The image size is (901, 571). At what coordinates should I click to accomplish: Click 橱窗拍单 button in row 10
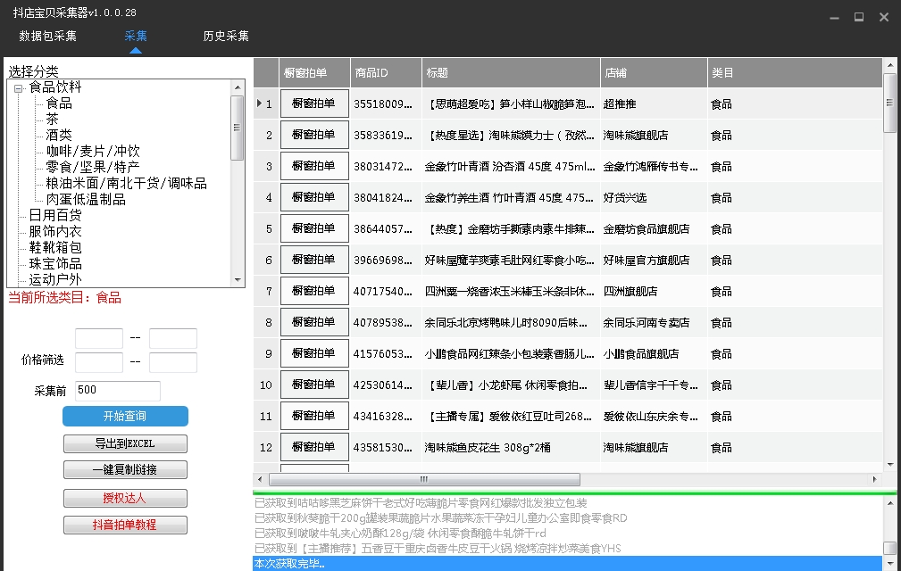tap(314, 385)
